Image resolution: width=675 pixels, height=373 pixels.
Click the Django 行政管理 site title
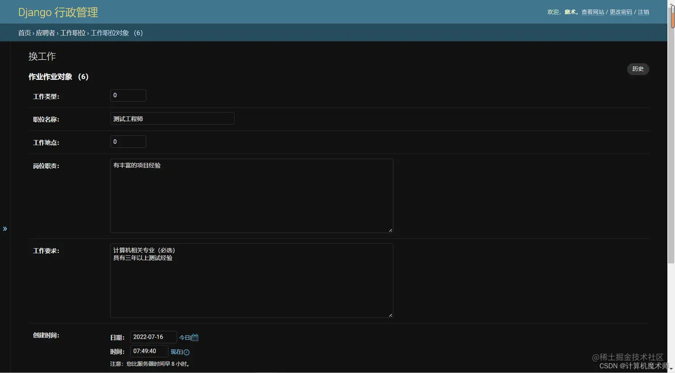click(58, 12)
